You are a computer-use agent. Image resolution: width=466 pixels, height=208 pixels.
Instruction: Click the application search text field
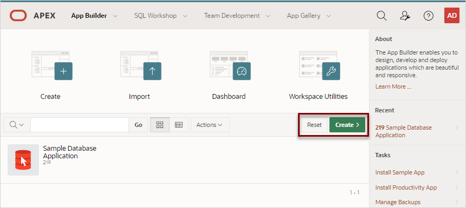[x=79, y=125]
